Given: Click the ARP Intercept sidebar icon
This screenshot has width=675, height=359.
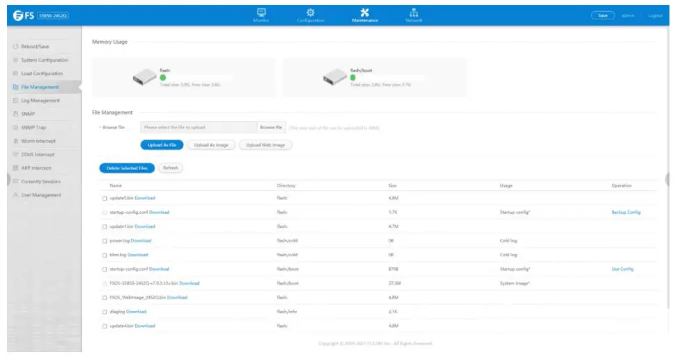Looking at the screenshot, I should point(15,167).
